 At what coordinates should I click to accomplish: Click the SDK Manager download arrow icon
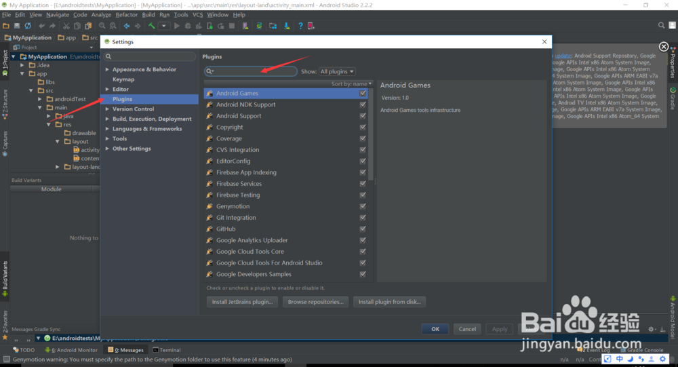287,26
